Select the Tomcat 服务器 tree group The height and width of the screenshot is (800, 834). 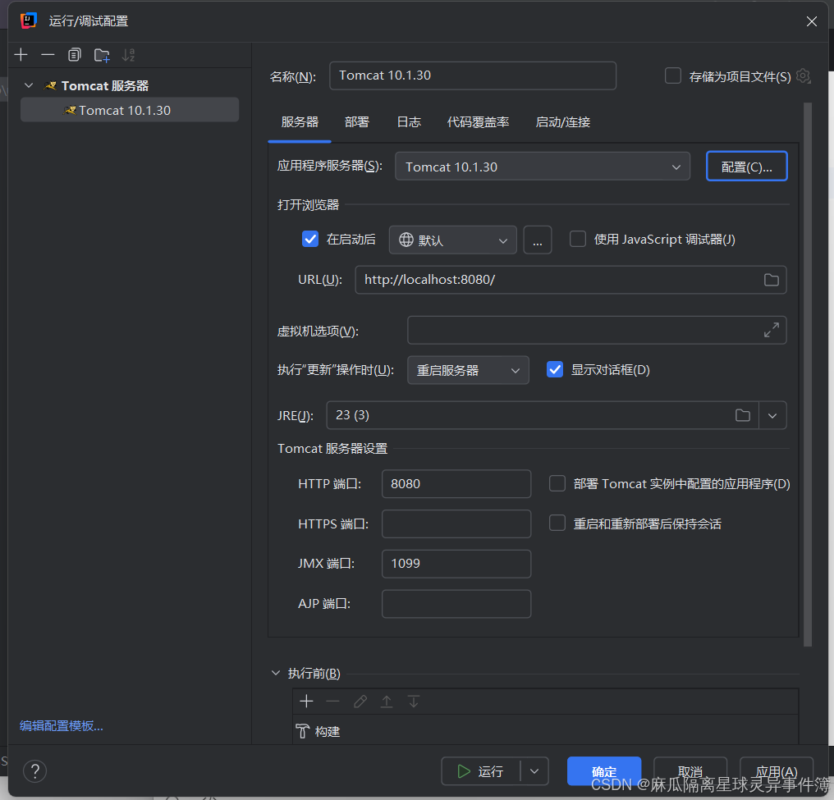pyautogui.click(x=105, y=85)
